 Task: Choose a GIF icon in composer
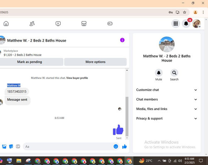click(18, 146)
